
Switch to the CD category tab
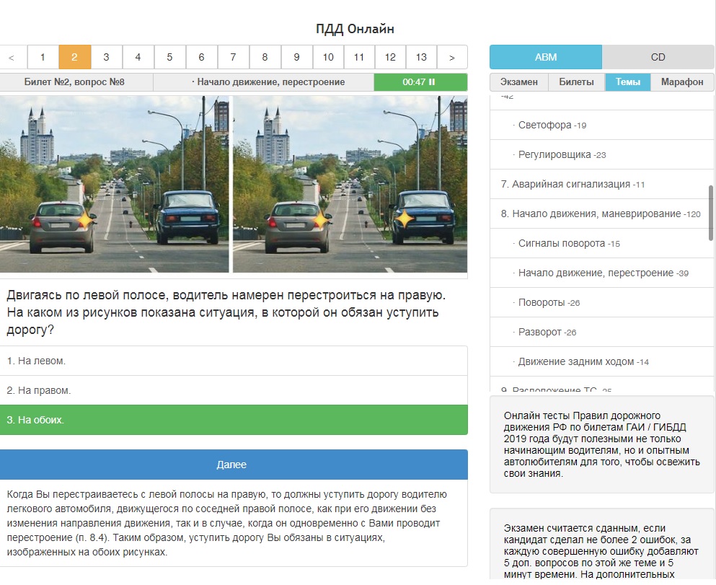point(658,57)
